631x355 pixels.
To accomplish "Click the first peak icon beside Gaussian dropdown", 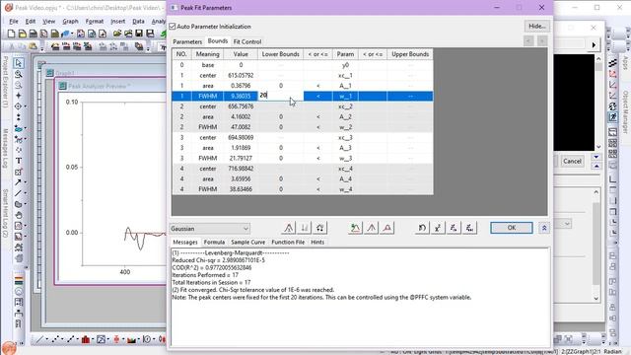I will (x=289, y=228).
